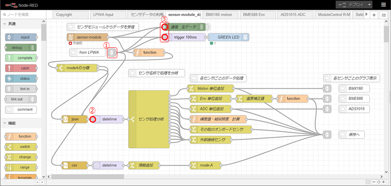Show the flow tab list
Image resolution: width=391 pixels, height=186 pixels.
(x=382, y=15)
